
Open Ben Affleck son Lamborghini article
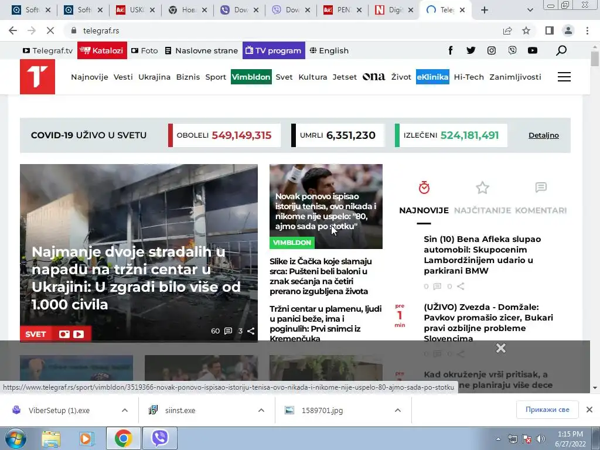[x=482, y=255]
